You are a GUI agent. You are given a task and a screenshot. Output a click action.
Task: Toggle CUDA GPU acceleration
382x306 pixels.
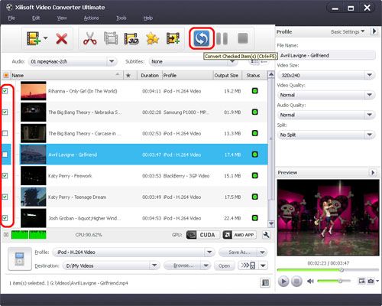coord(203,235)
